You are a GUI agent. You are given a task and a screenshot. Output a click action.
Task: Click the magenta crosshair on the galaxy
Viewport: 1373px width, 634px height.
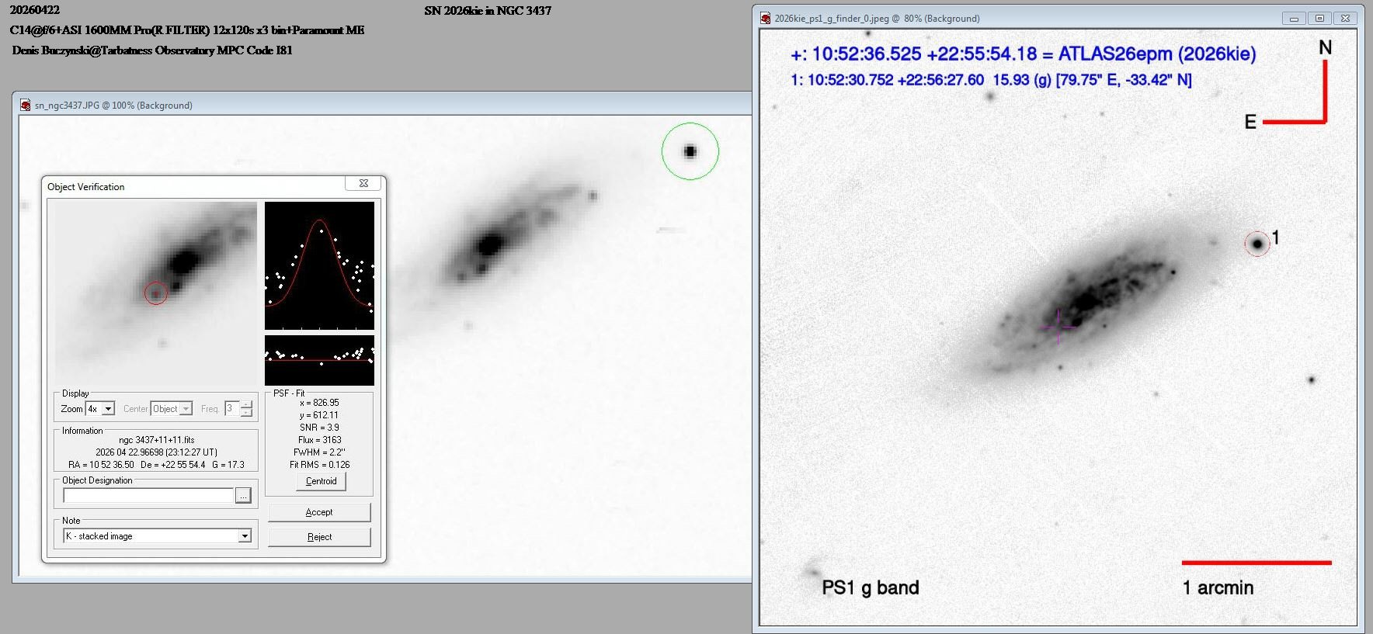coord(1058,327)
